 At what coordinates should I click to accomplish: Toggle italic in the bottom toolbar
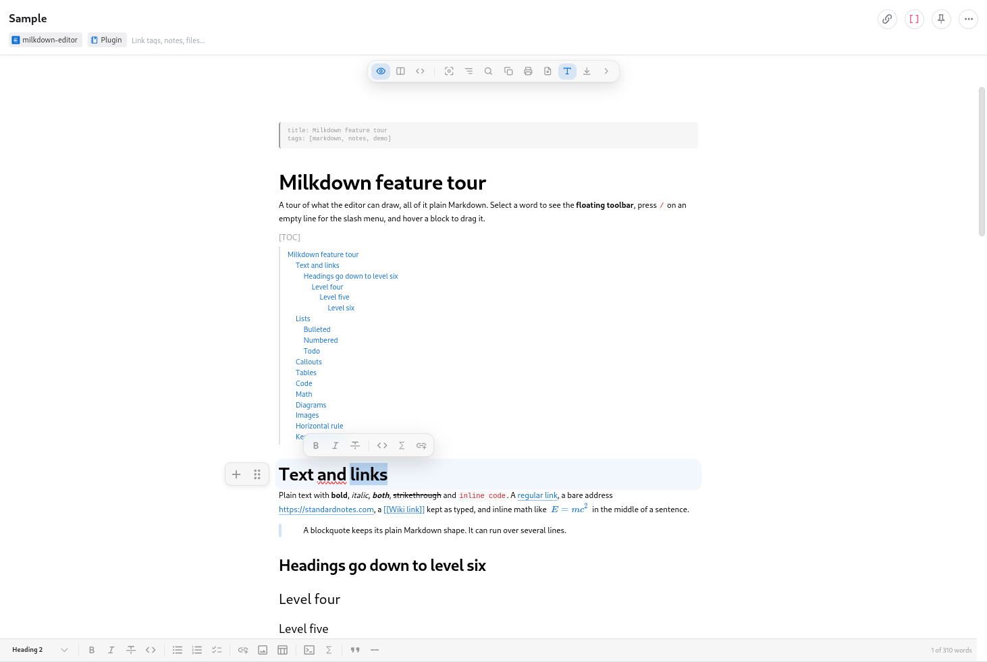(x=111, y=650)
